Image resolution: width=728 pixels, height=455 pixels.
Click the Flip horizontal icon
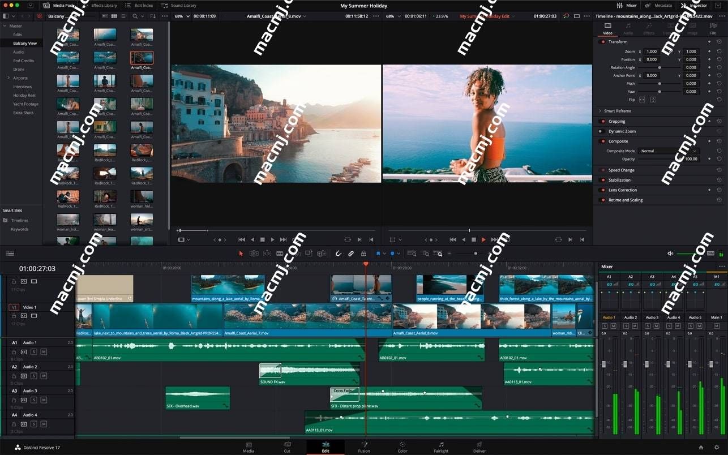pyautogui.click(x=642, y=100)
